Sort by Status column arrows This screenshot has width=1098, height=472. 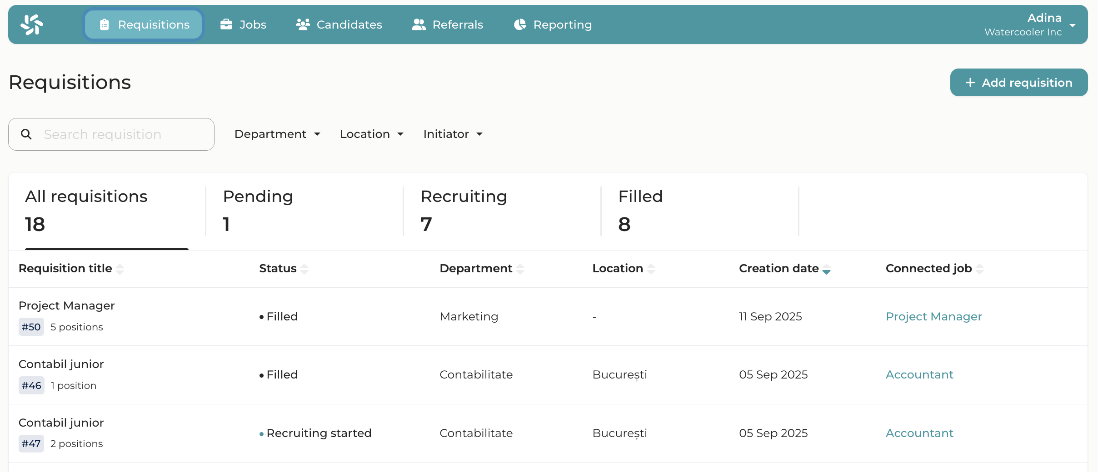tap(304, 269)
